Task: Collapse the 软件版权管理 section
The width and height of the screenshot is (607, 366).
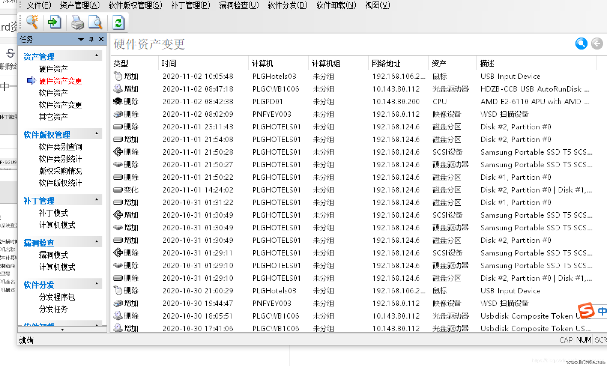Action: (x=97, y=134)
